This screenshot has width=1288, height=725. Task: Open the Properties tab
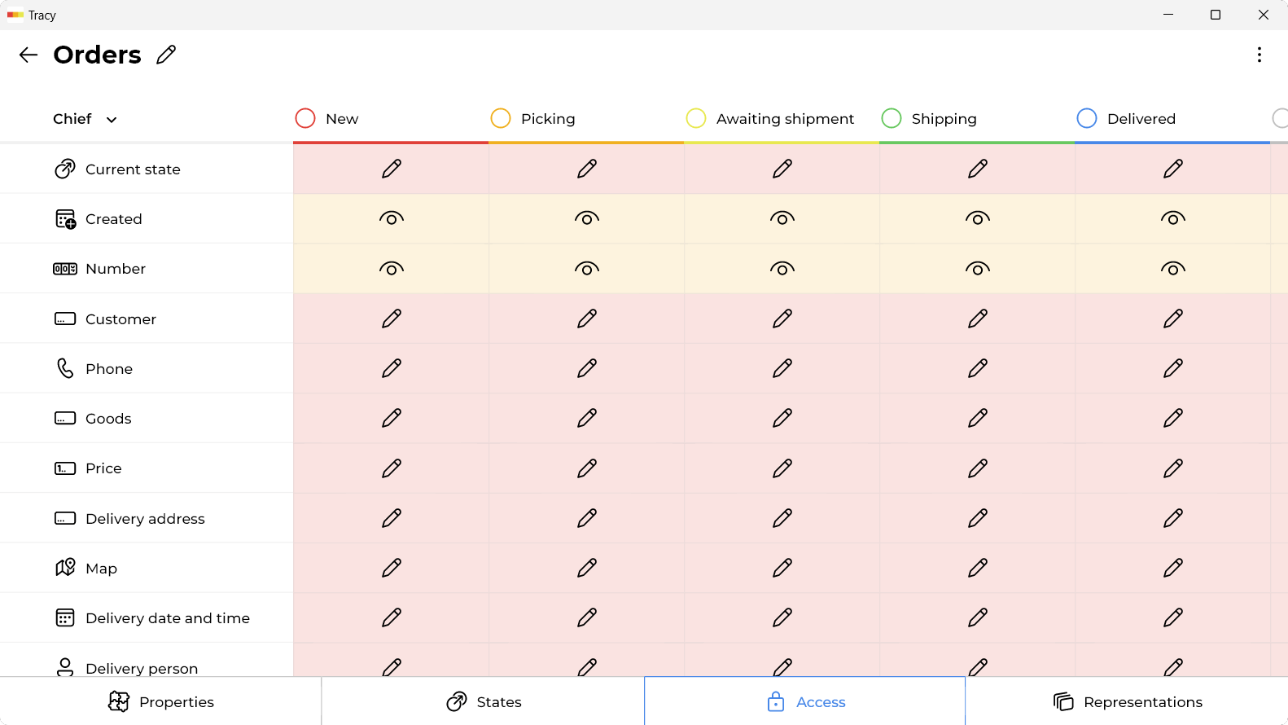160,701
